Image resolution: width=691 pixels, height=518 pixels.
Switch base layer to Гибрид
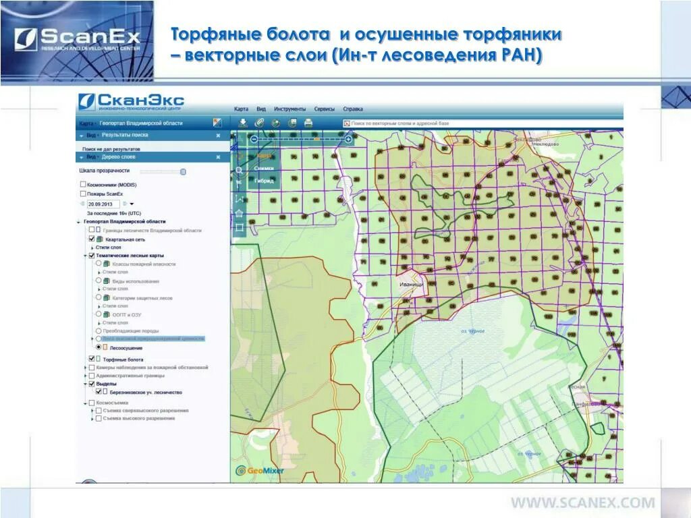pyautogui.click(x=264, y=181)
